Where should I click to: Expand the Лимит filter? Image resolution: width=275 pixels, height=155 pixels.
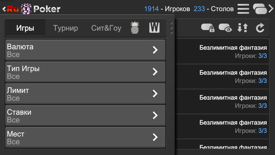[85, 94]
